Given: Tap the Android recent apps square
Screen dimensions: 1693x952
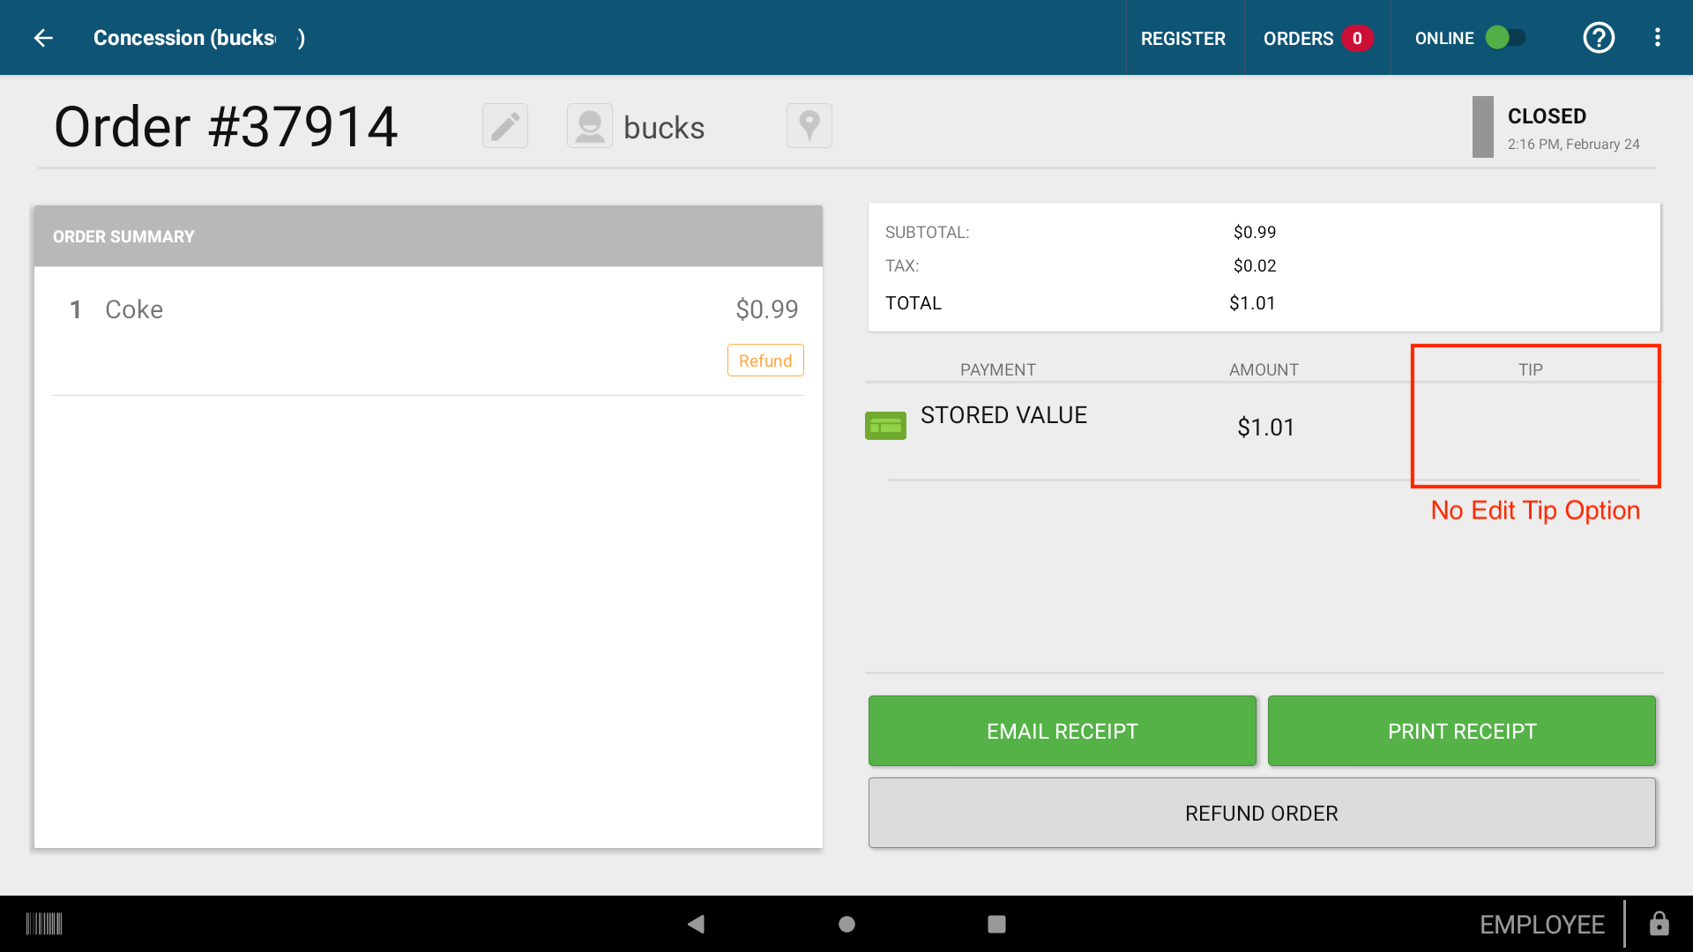Looking at the screenshot, I should pos(996,924).
